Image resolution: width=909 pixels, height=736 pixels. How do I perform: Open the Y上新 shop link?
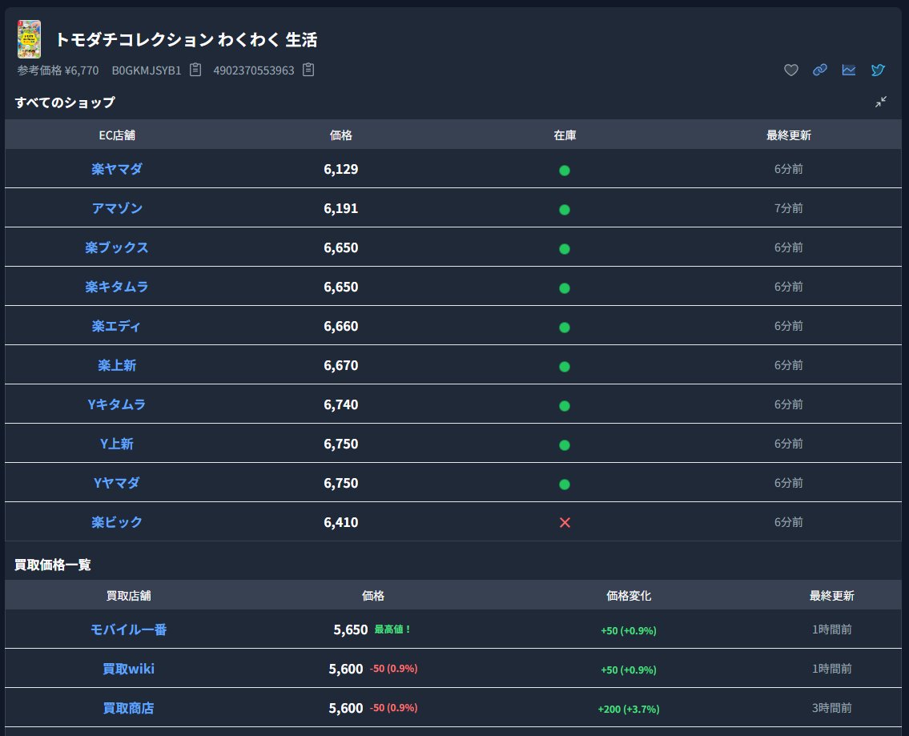(116, 444)
